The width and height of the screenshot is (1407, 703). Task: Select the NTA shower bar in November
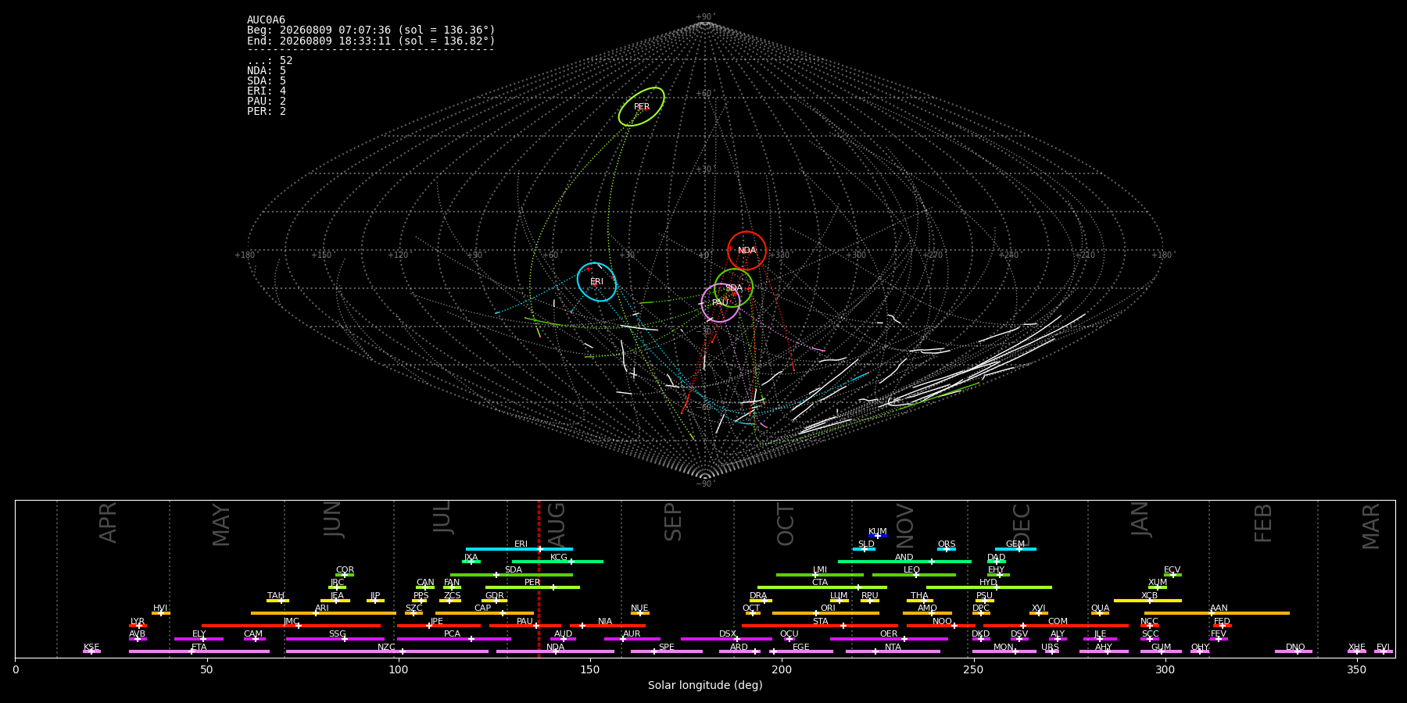pos(893,651)
